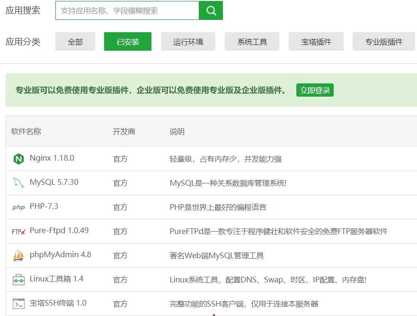Open 宝塔SSH终端 1.0 settings
Screen dimensions: 417x316
[58, 303]
